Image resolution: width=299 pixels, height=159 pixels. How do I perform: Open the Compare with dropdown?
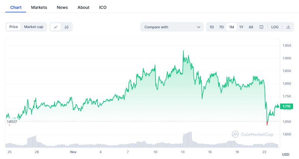click(172, 27)
